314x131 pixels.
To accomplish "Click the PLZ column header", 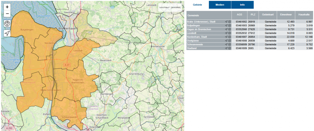I will (x=253, y=15).
